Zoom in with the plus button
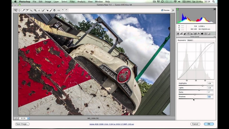 click(17, 118)
